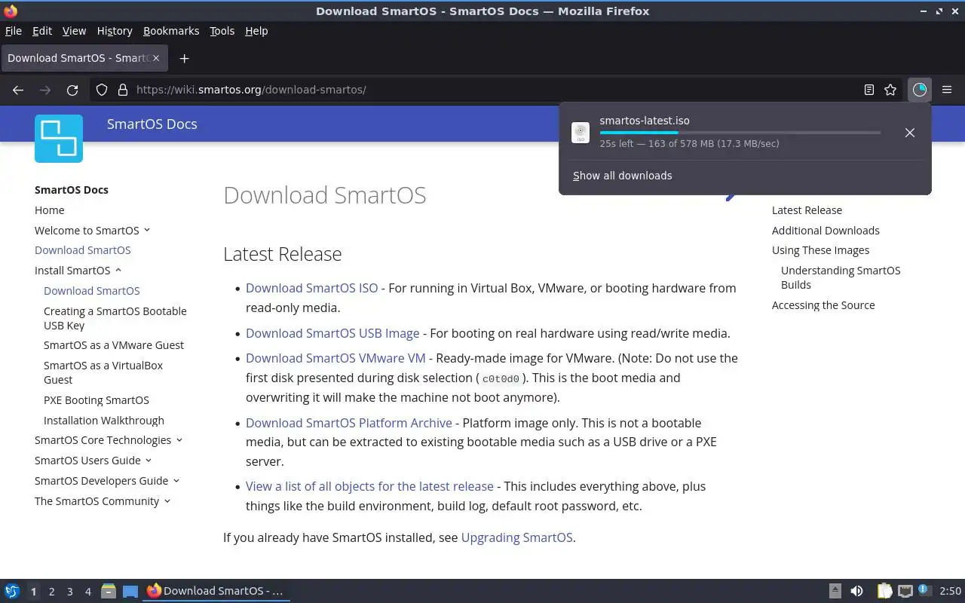The width and height of the screenshot is (965, 603).
Task: Select Firefox window in taskbar
Action: (216, 591)
